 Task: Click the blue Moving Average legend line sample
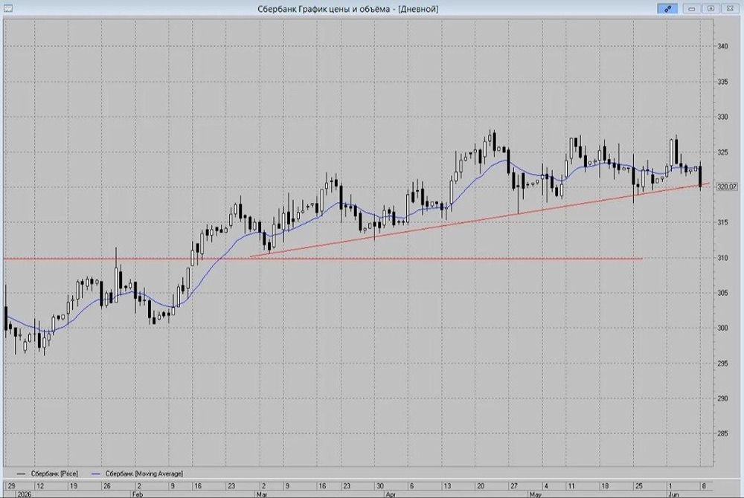tap(97, 473)
